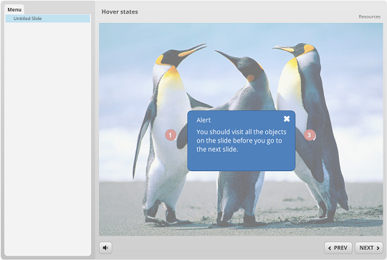This screenshot has height=260, width=387.
Task: Click the Alert heading text
Action: [204, 120]
